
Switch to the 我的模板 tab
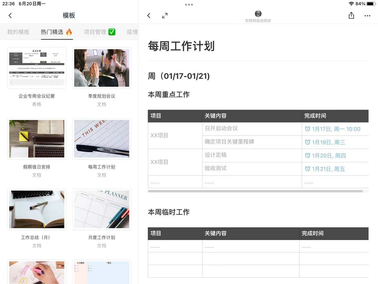18,32
